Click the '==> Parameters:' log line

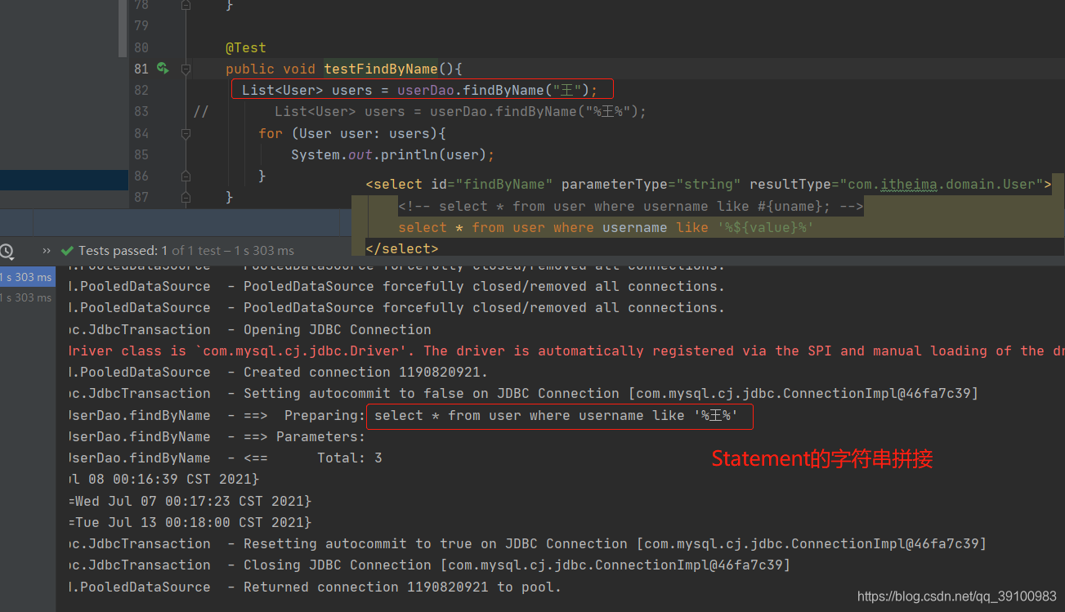coord(217,436)
